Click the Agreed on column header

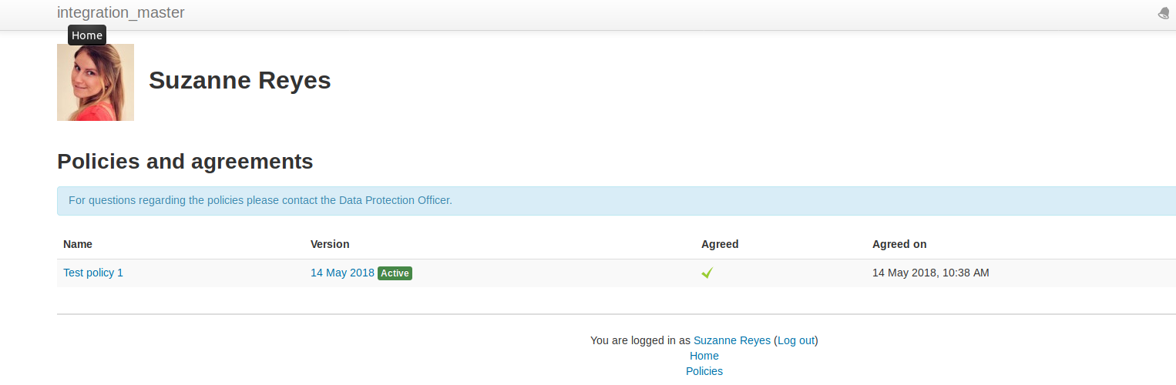click(x=899, y=244)
